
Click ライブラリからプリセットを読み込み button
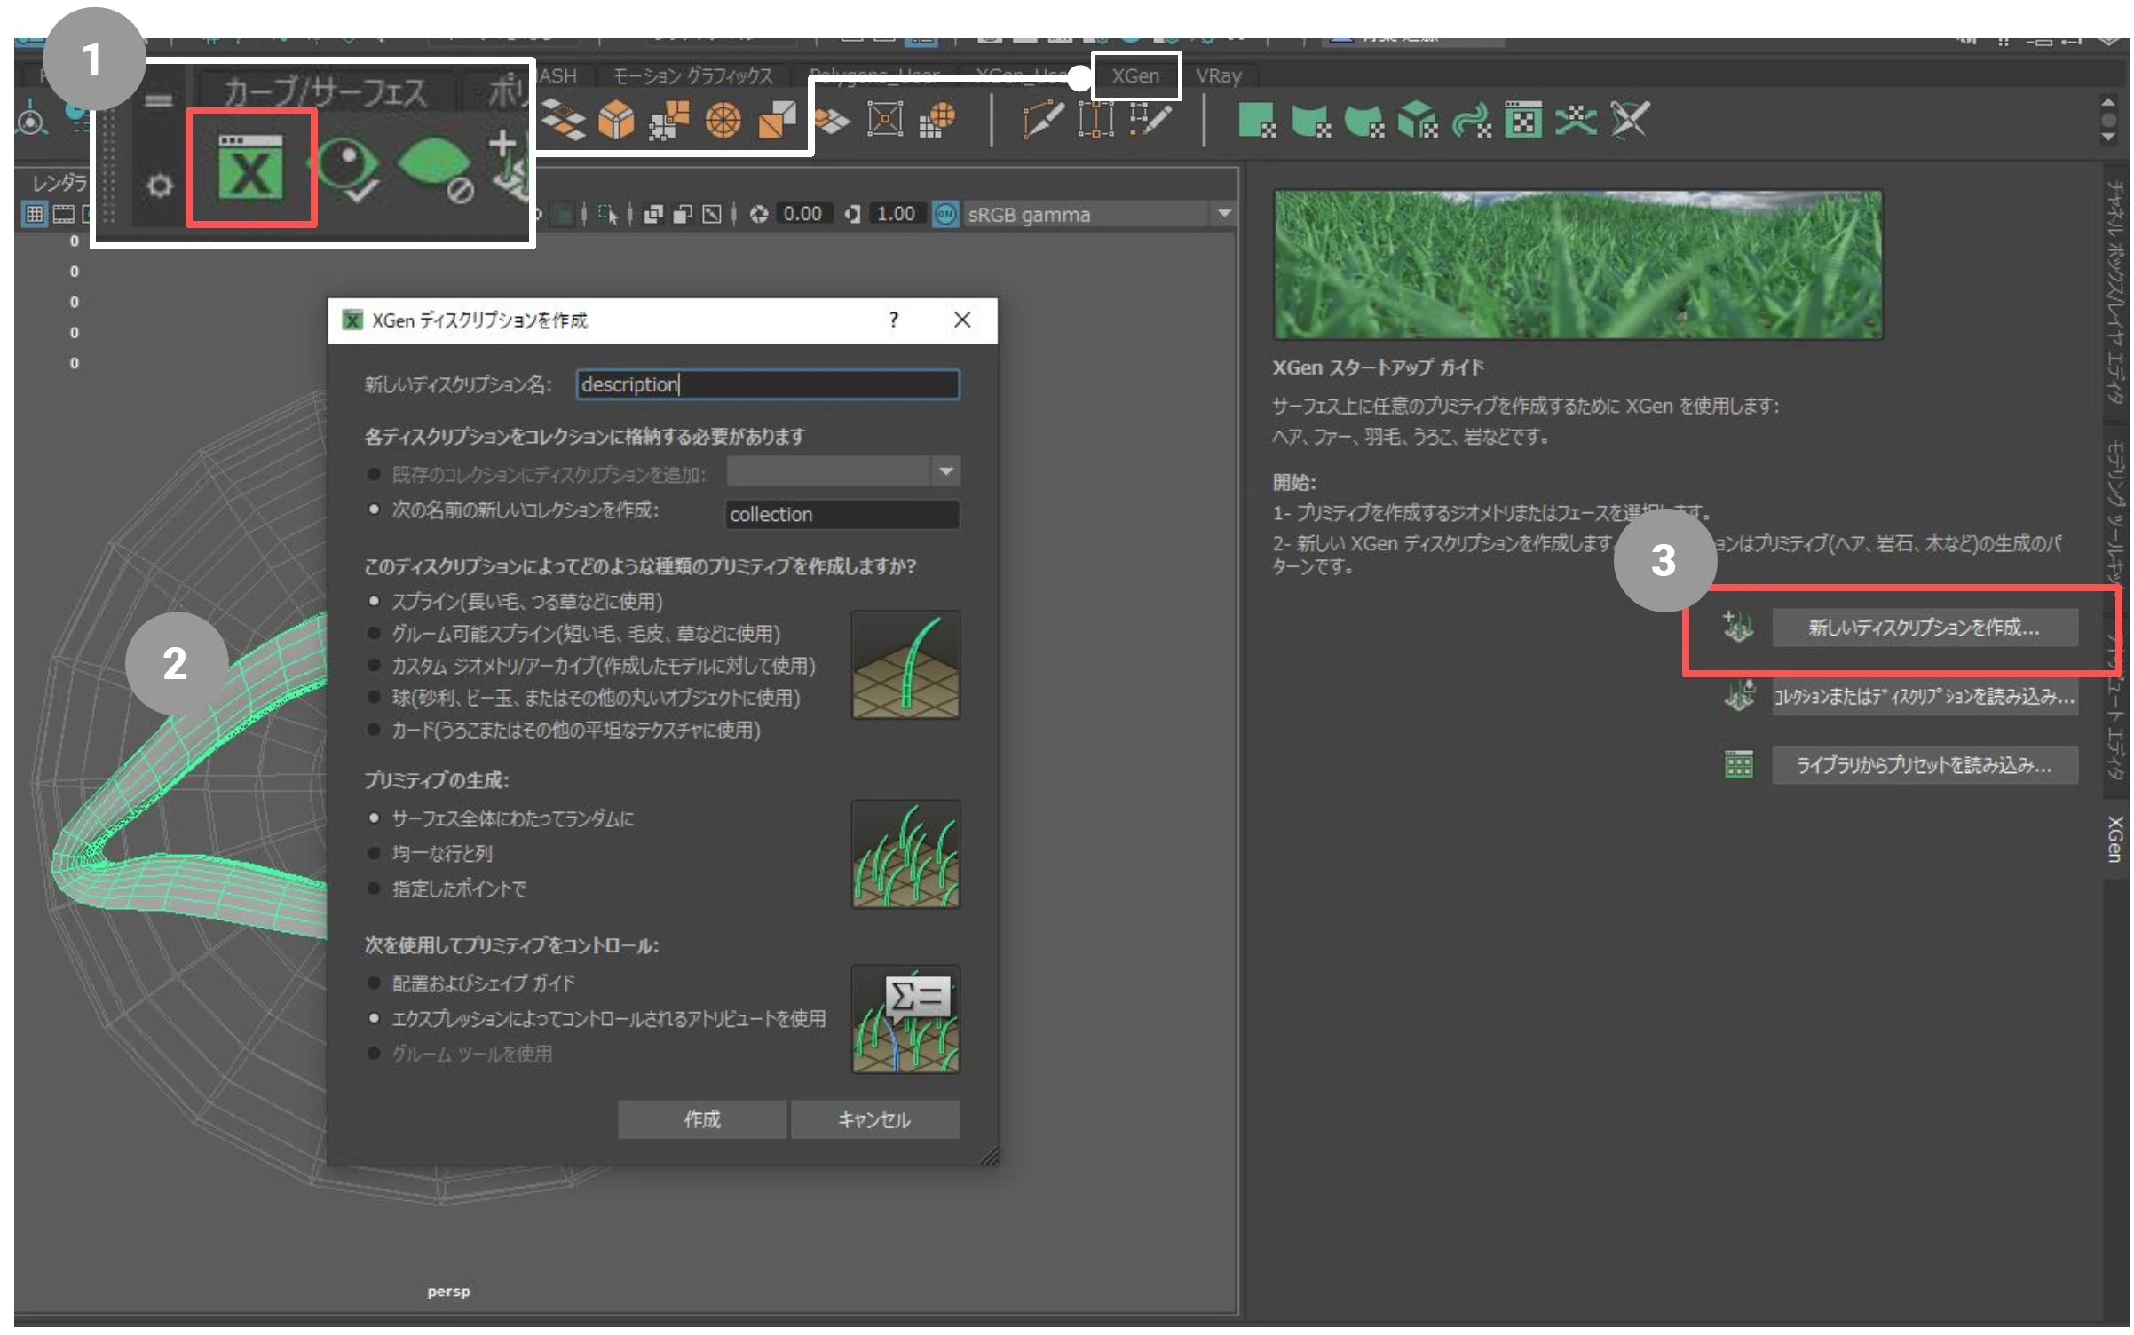1924,764
